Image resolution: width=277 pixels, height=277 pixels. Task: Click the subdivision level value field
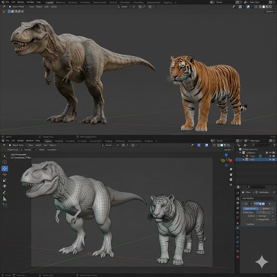click(x=263, y=212)
